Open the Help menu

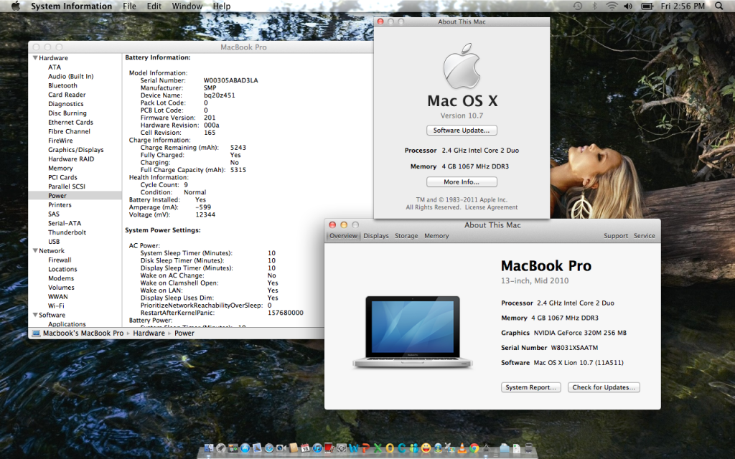[222, 6]
